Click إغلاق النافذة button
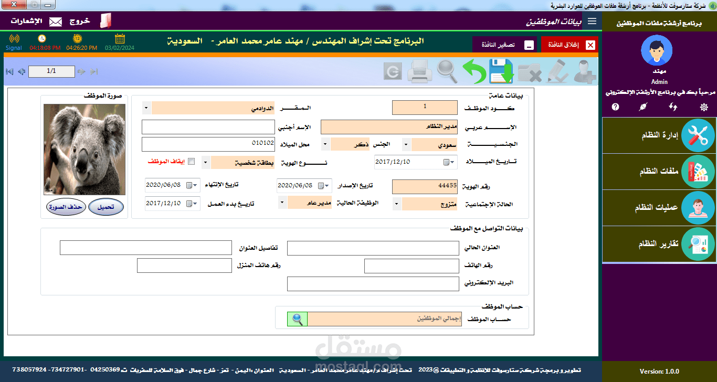Screen dimensions: 717x382 click(x=570, y=45)
